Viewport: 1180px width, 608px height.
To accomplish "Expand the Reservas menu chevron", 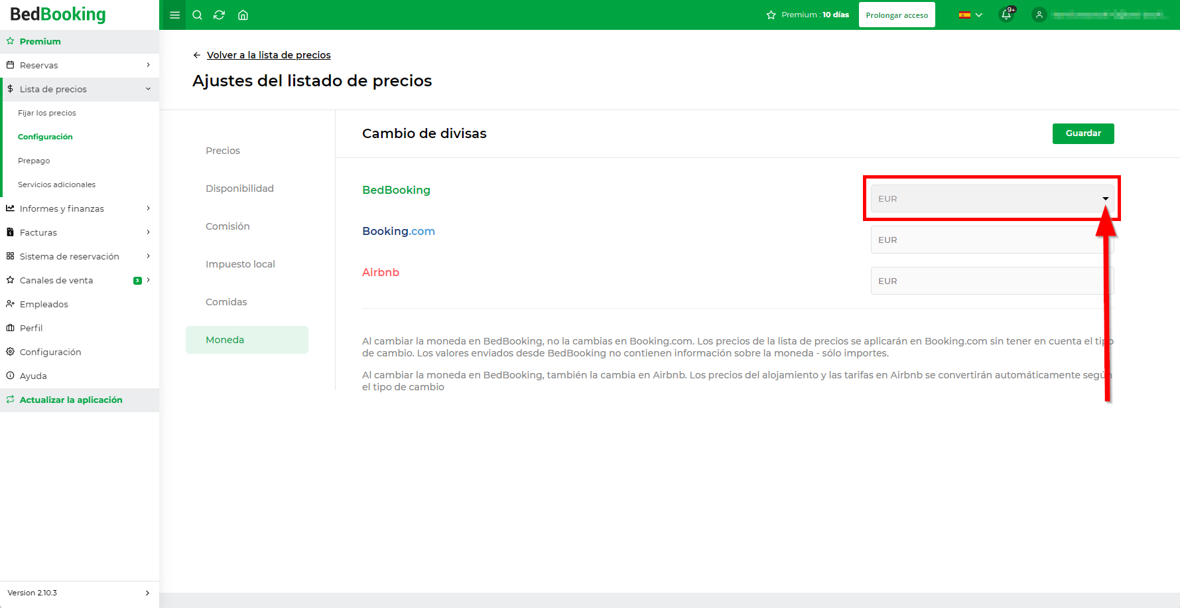I will [148, 65].
